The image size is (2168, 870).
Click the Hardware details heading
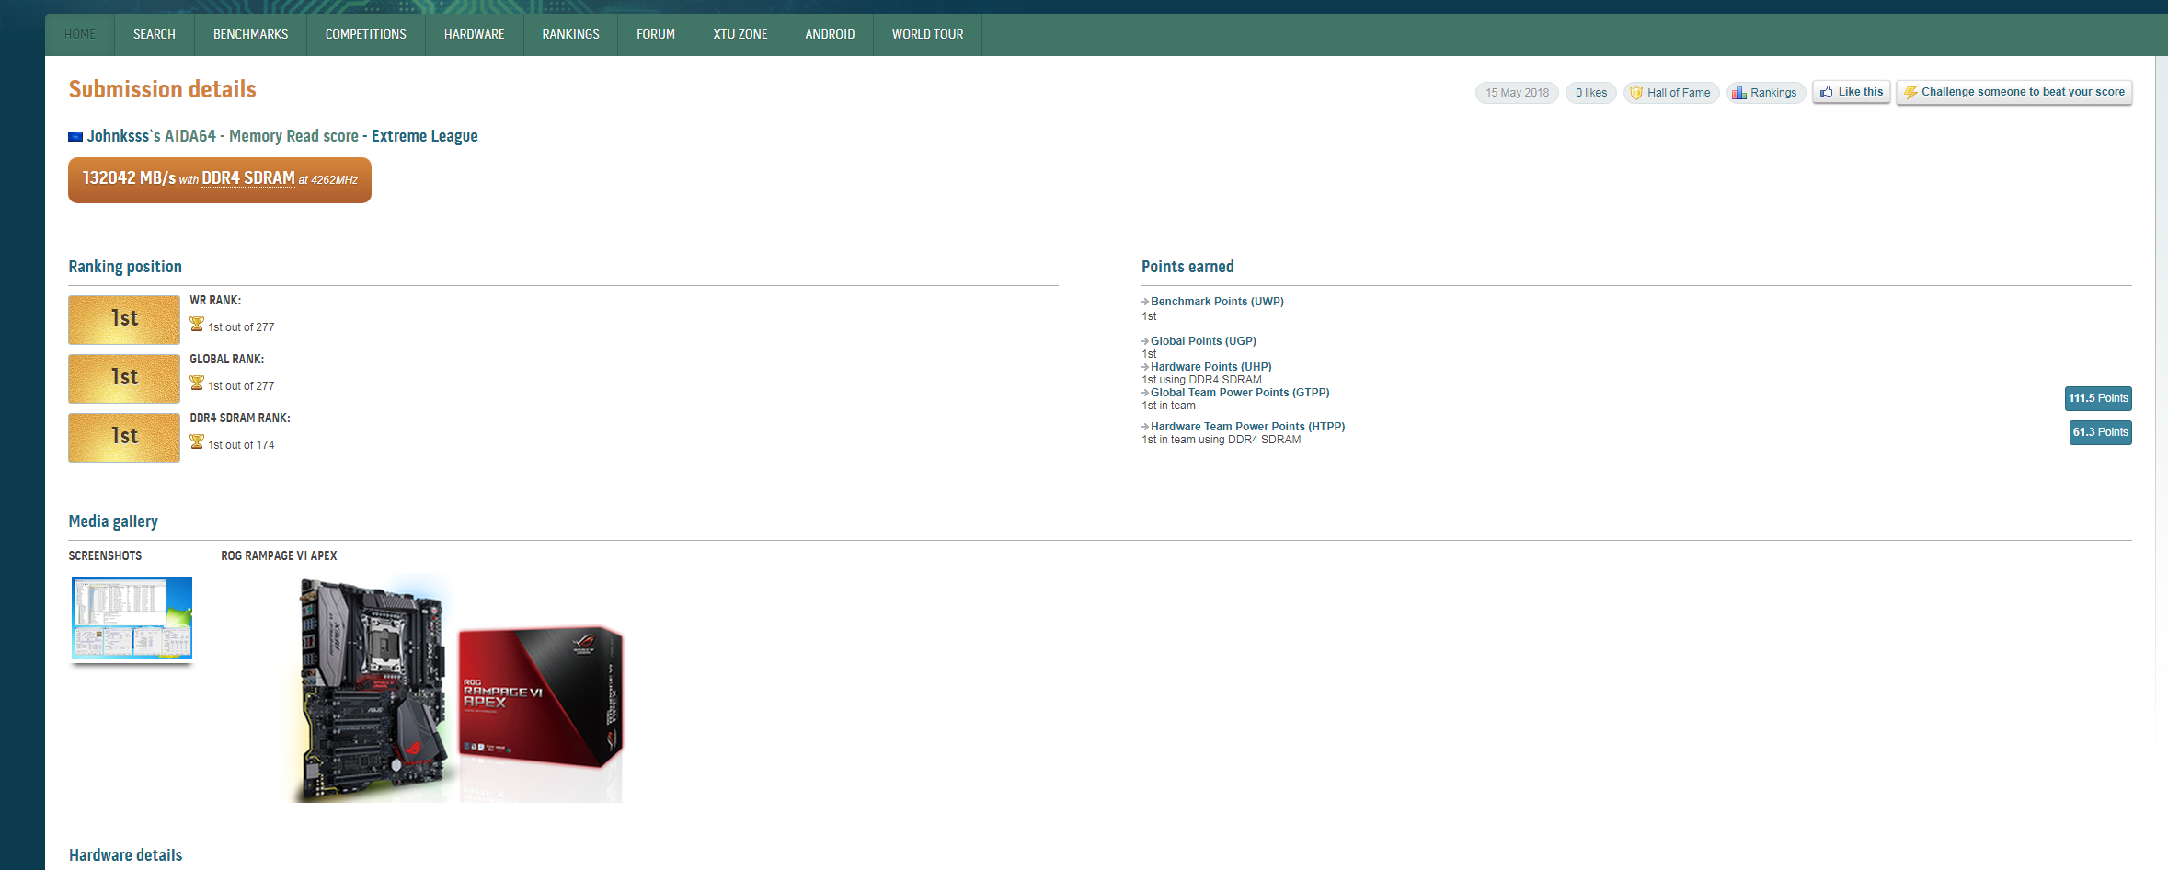(125, 855)
